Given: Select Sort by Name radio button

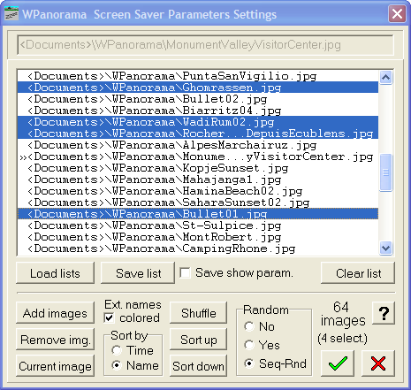Looking at the screenshot, I should (117, 365).
